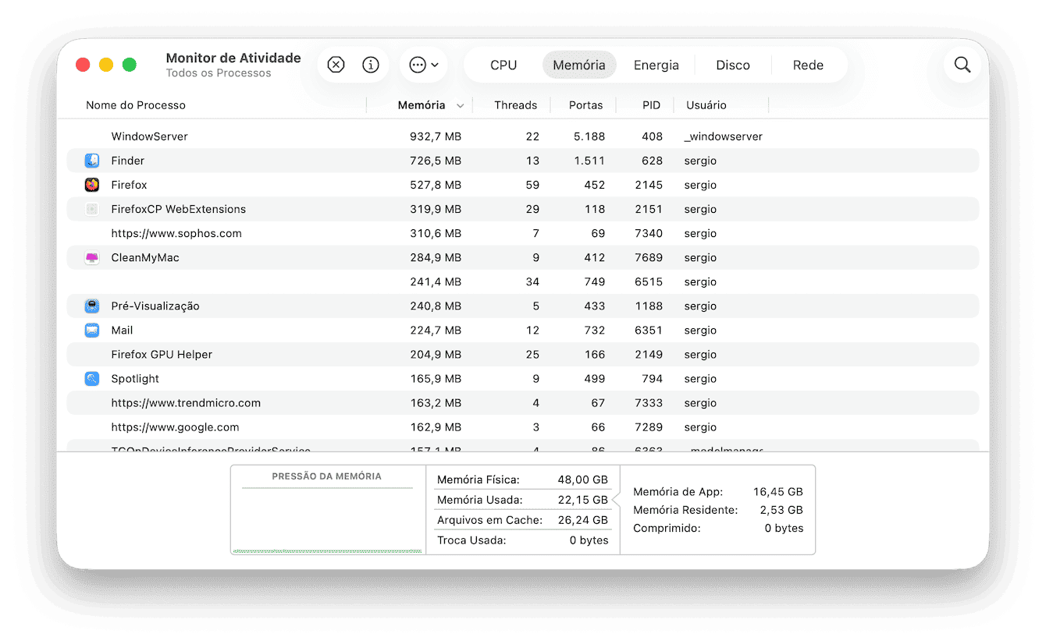
Task: Select the CleanMyMac process name
Action: [145, 257]
